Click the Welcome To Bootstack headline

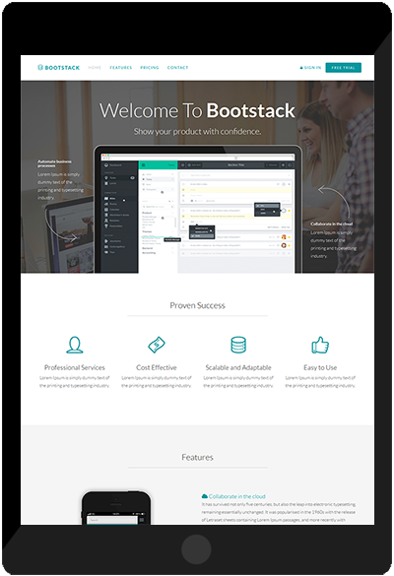[197, 110]
